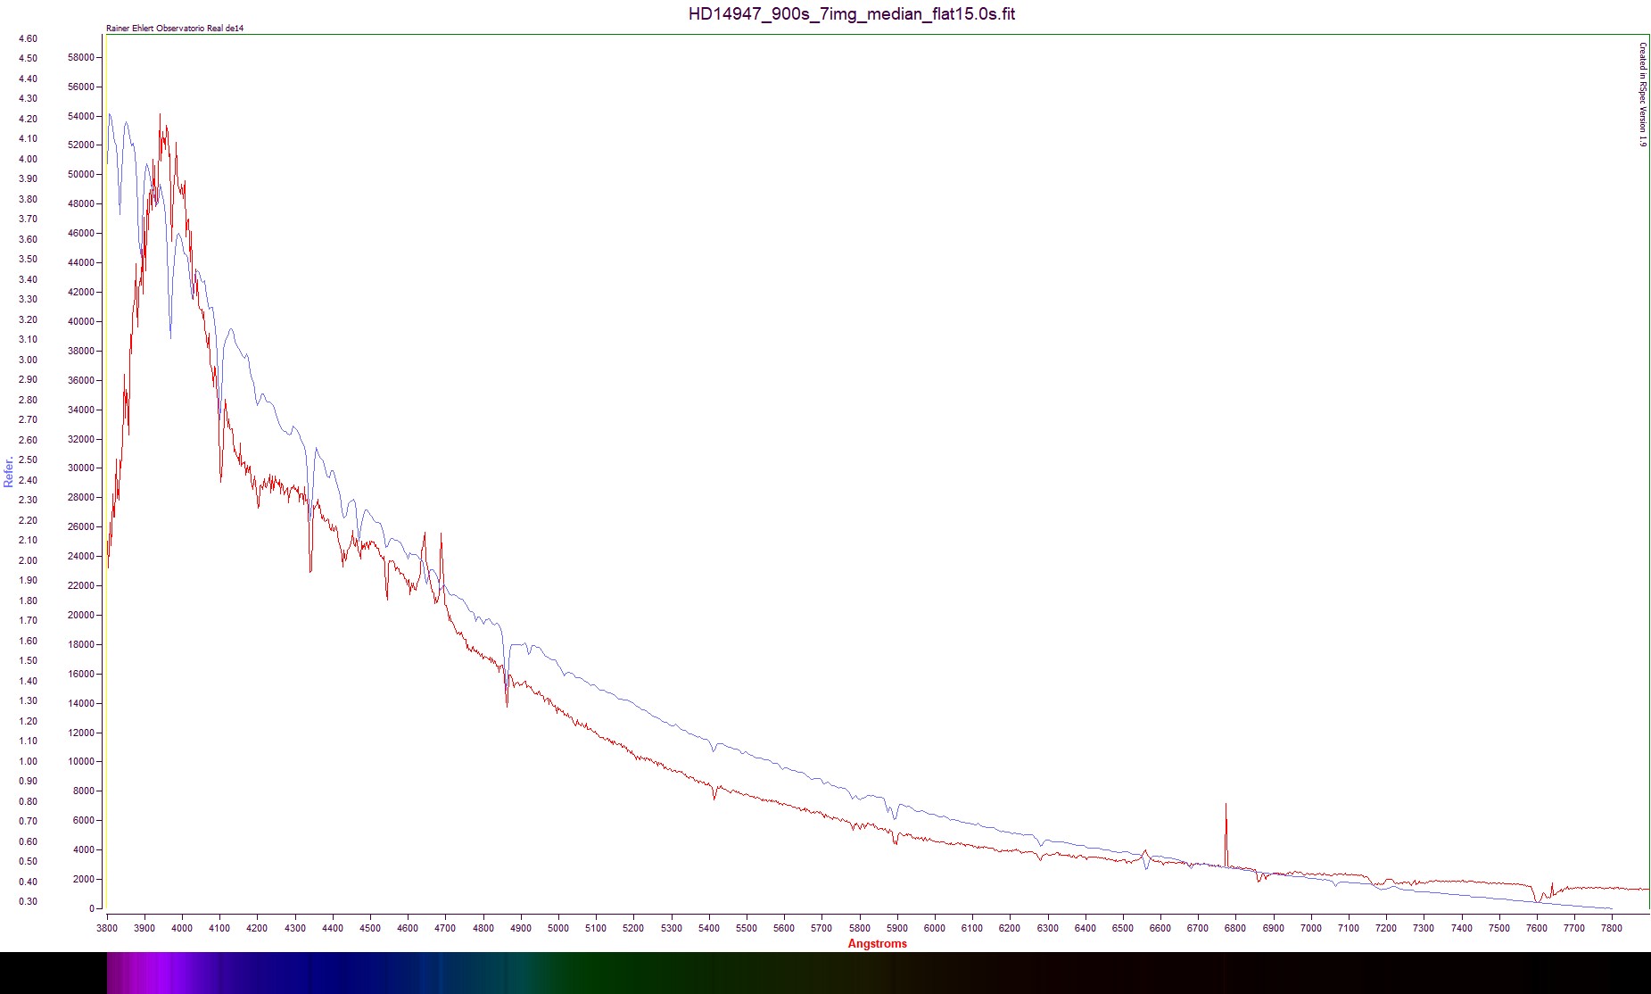Click the 7800 tick label on x-axis

tap(1611, 928)
